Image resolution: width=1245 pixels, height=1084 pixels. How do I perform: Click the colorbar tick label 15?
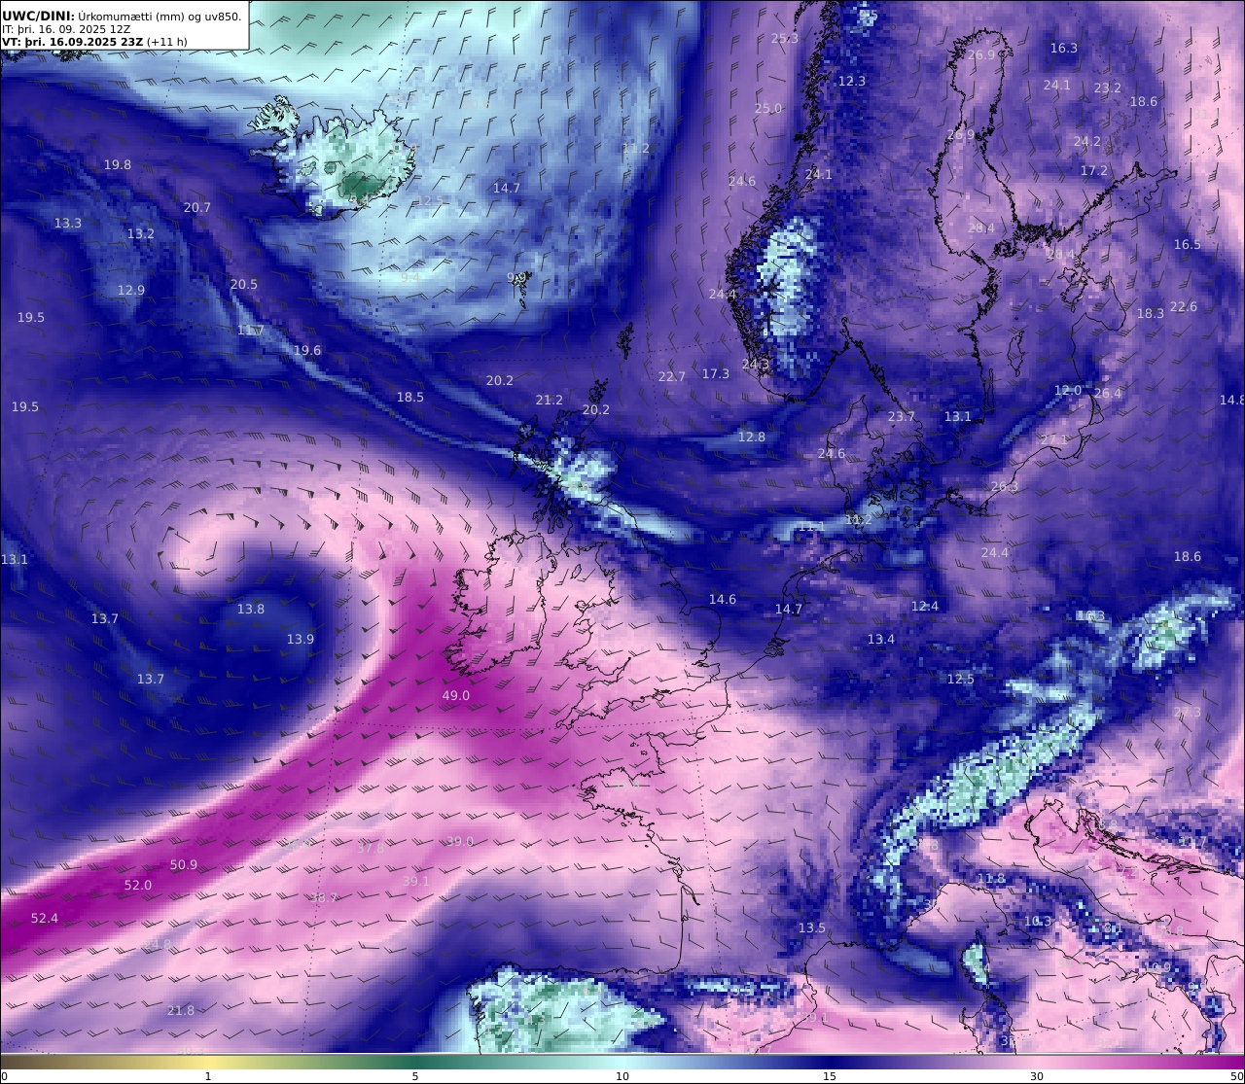click(x=830, y=1076)
